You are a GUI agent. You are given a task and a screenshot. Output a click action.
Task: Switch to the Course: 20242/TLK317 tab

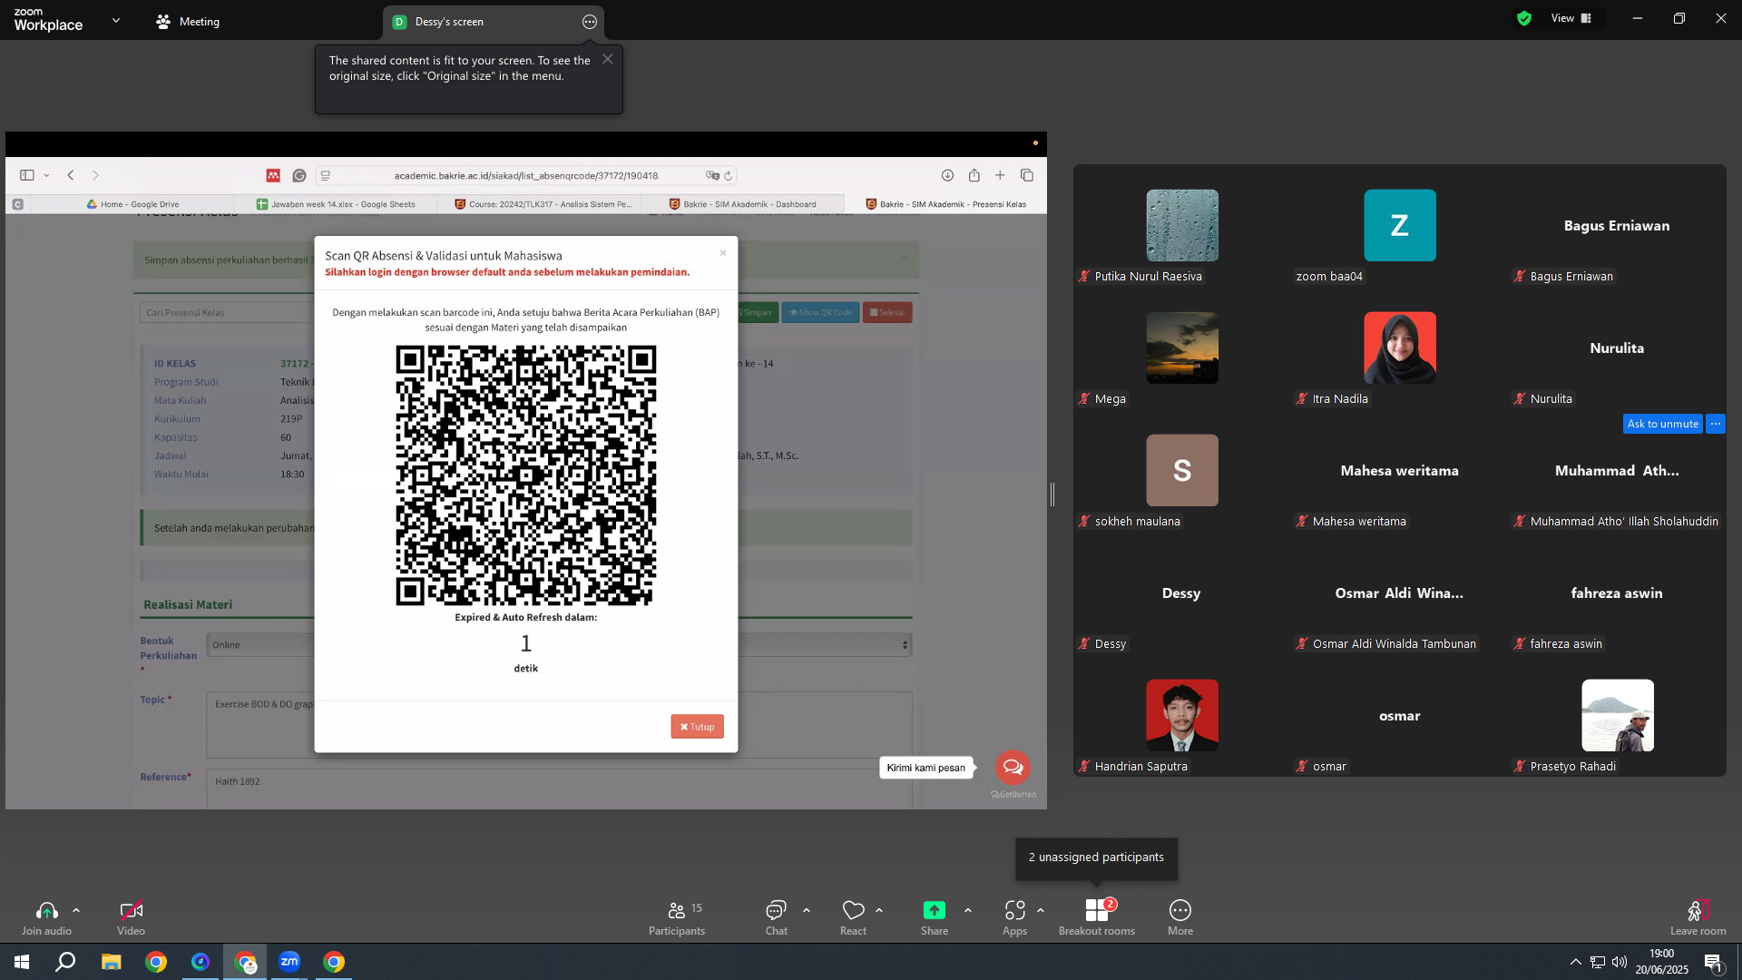543,204
